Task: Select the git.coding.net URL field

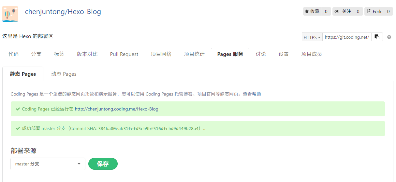Action: pos(347,37)
